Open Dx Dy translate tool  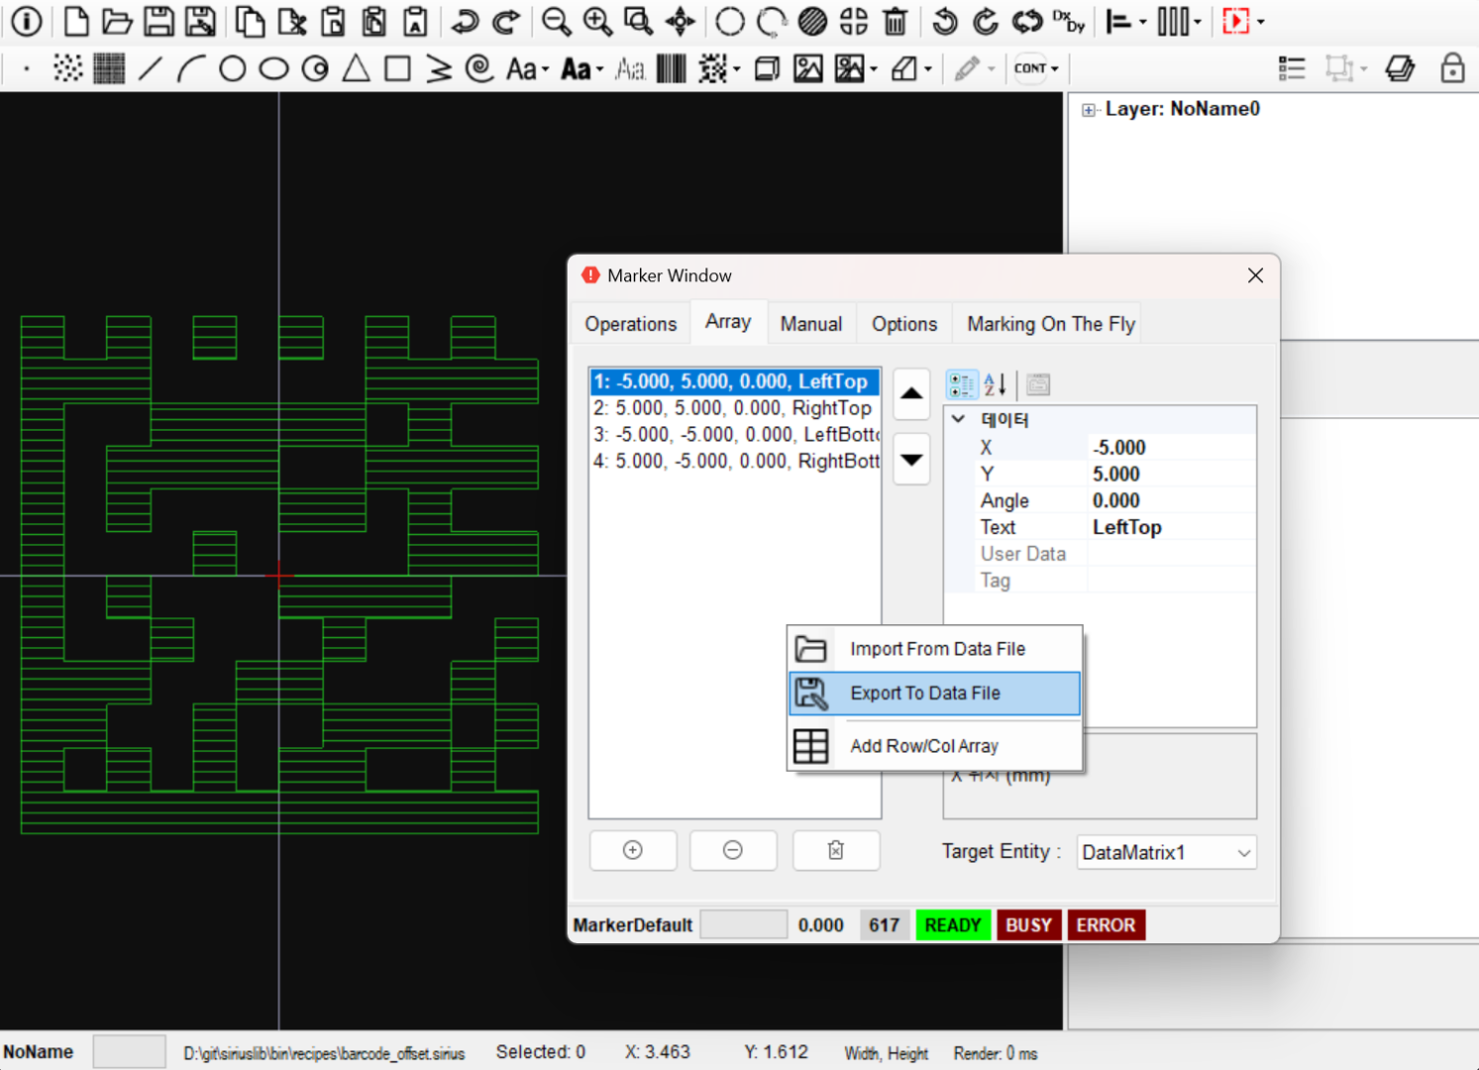pyautogui.click(x=1069, y=21)
